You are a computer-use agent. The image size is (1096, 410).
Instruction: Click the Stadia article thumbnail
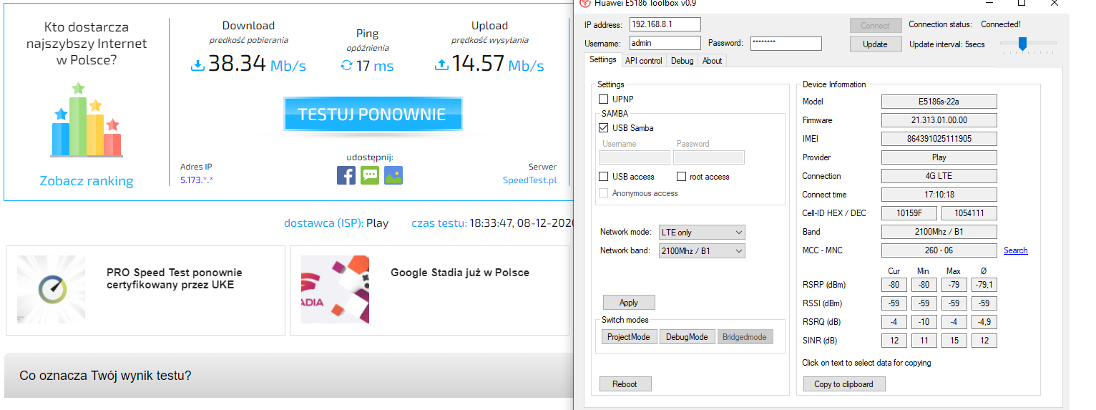[335, 289]
